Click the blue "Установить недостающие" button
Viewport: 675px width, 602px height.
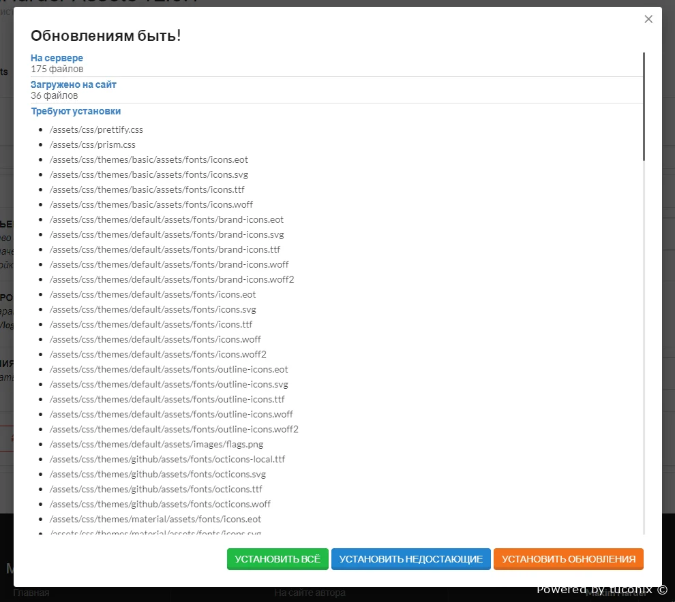pyautogui.click(x=410, y=559)
